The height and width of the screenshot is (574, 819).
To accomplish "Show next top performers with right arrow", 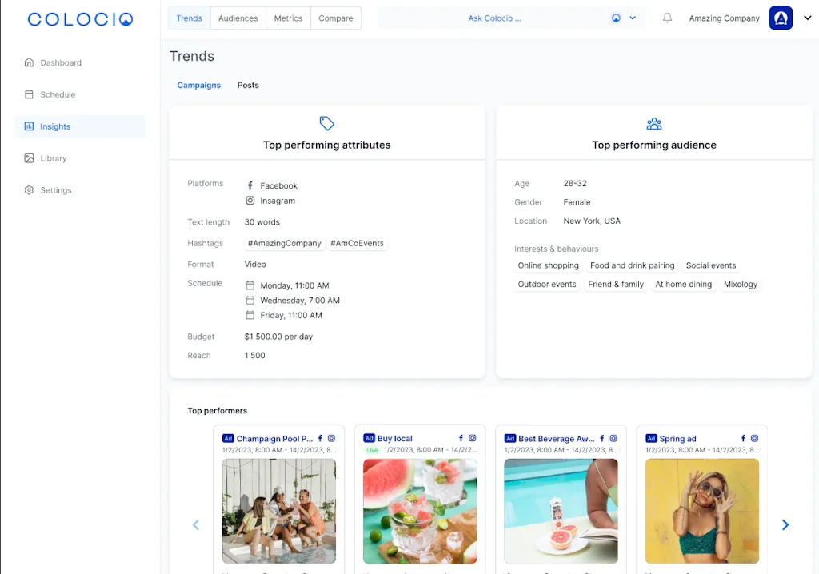I will 785,525.
